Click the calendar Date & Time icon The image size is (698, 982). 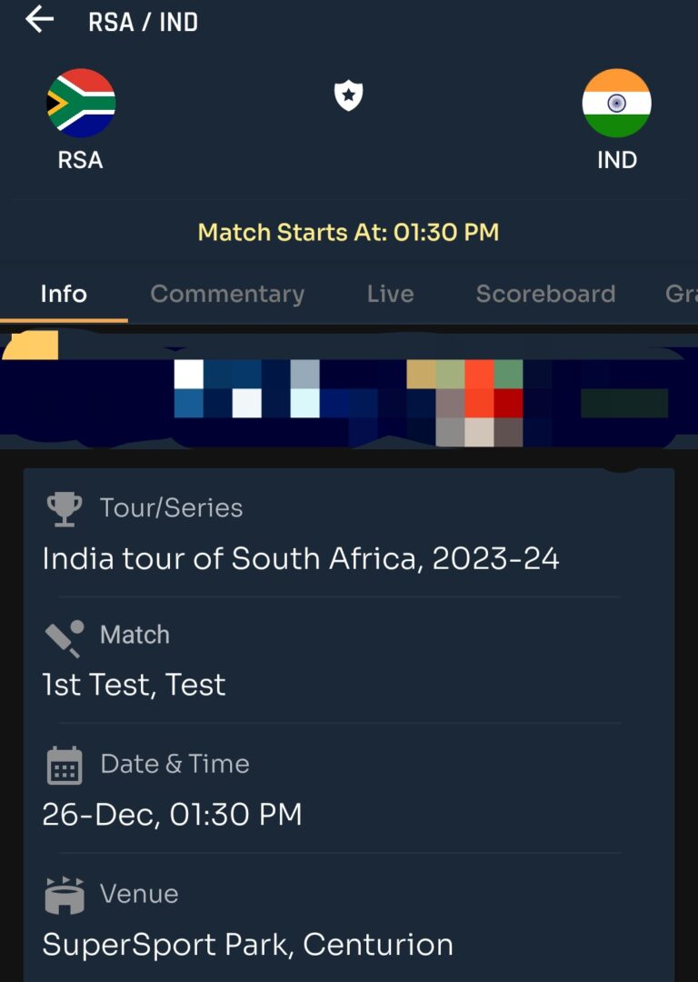[65, 766]
